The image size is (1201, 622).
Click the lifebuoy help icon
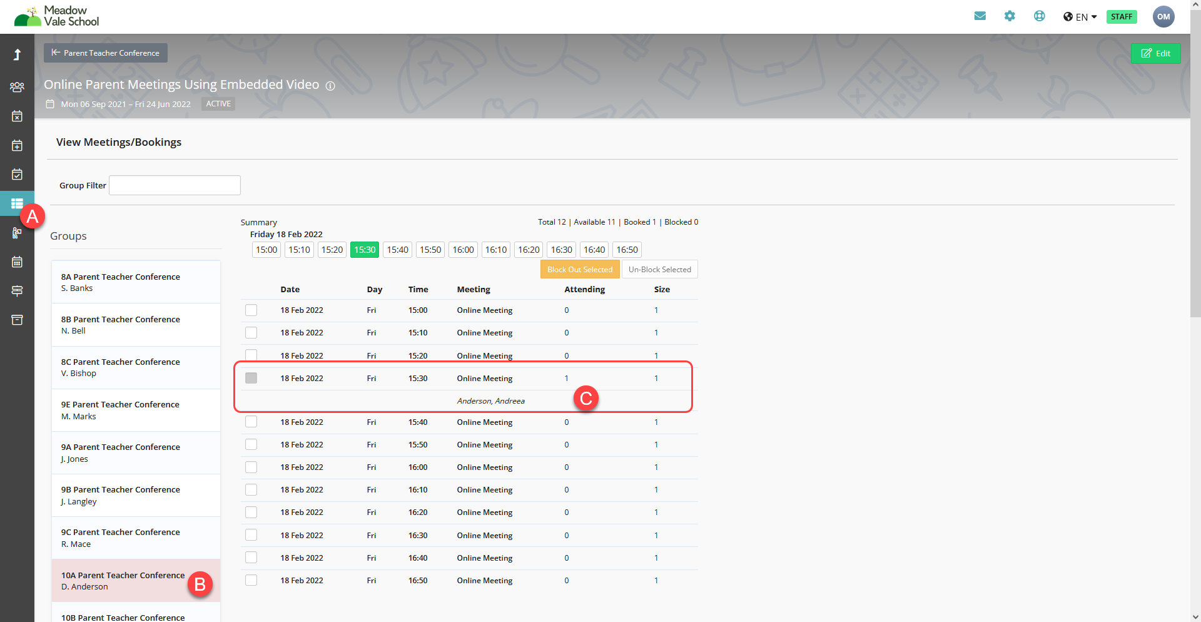[x=1039, y=16]
